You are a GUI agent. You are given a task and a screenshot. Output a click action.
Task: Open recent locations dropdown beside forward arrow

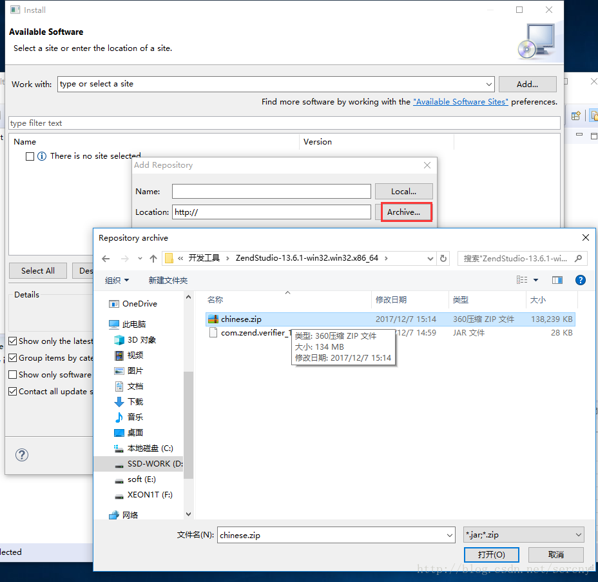(x=140, y=259)
